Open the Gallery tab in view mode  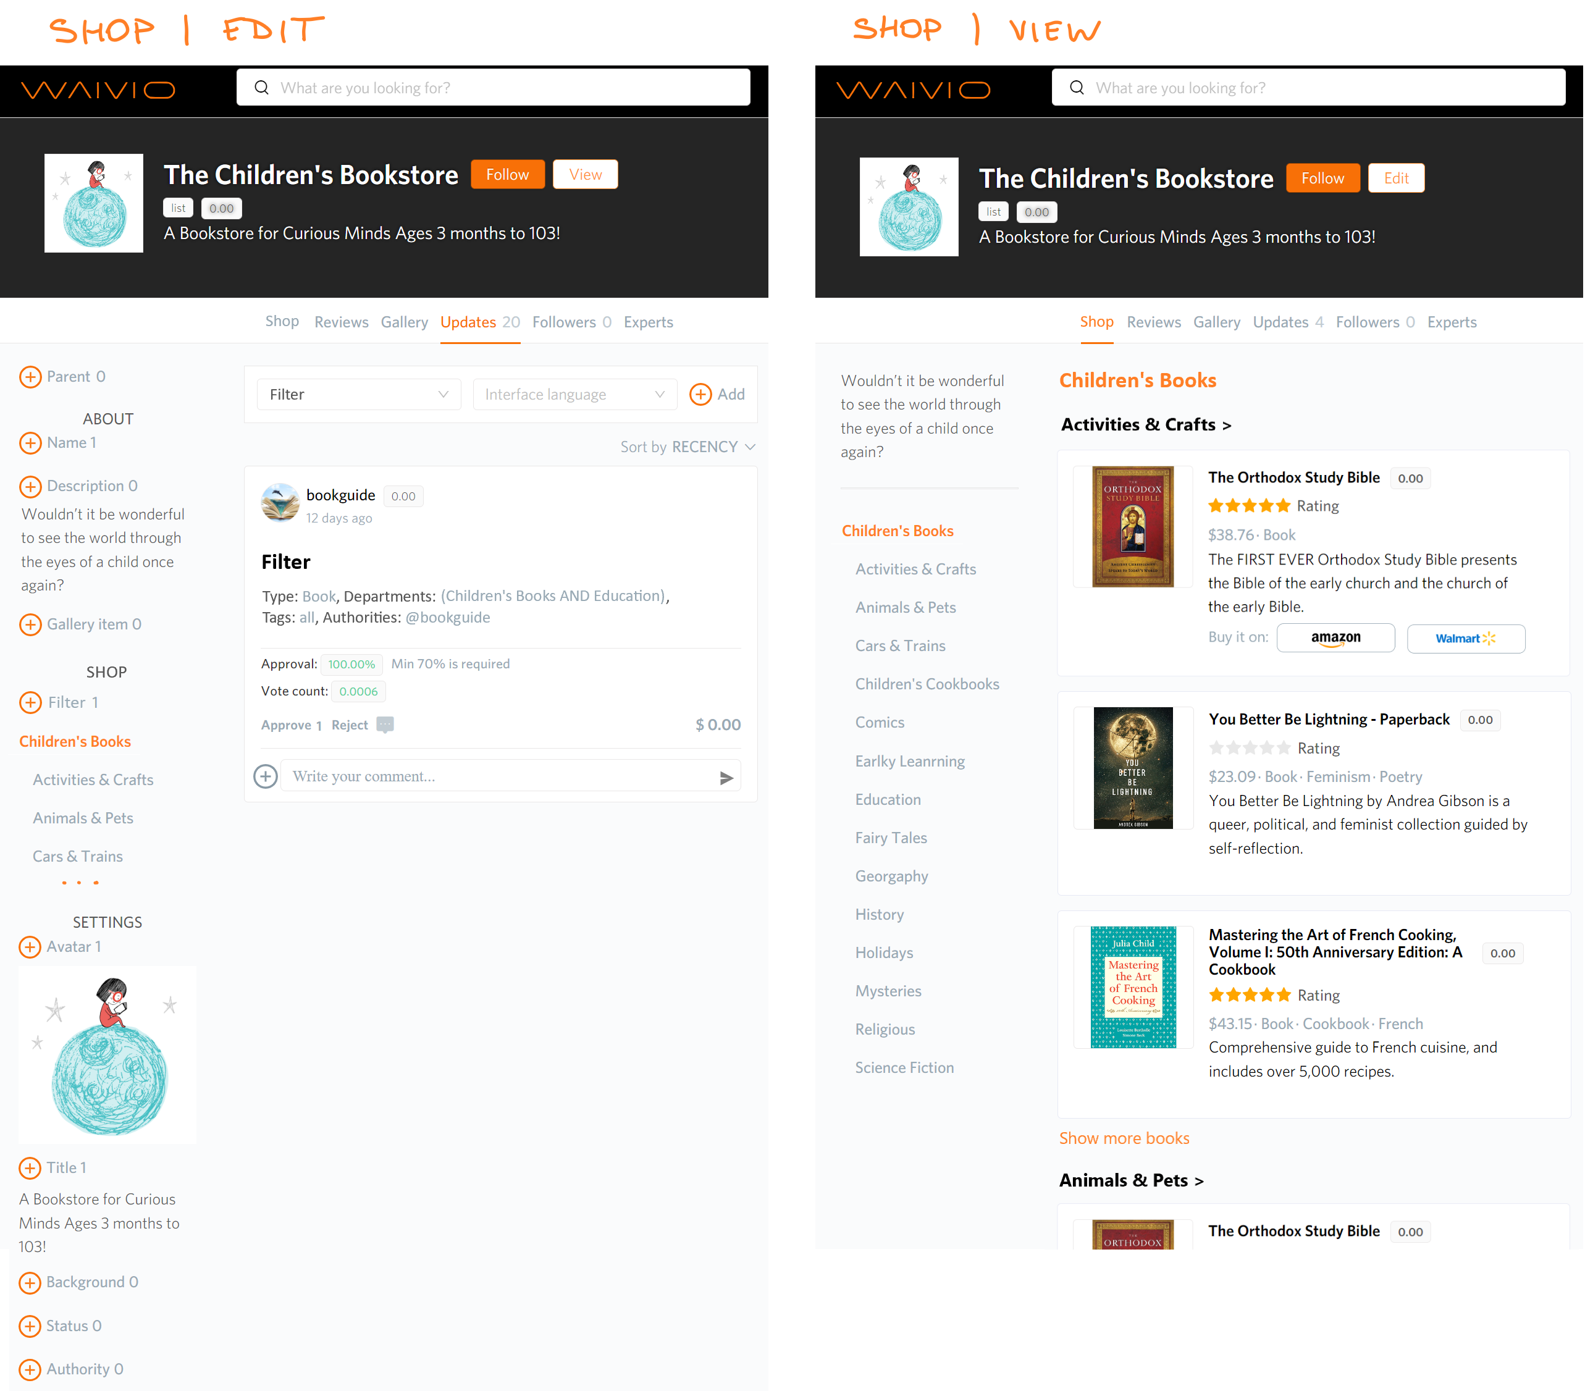[x=1216, y=322]
